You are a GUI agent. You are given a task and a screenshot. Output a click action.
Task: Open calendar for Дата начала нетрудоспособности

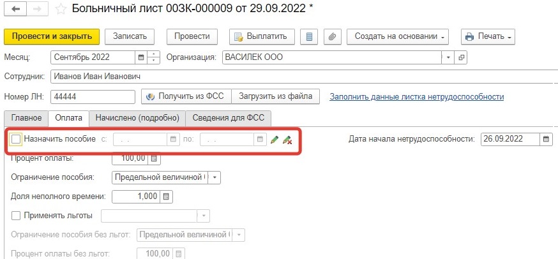[546, 139]
